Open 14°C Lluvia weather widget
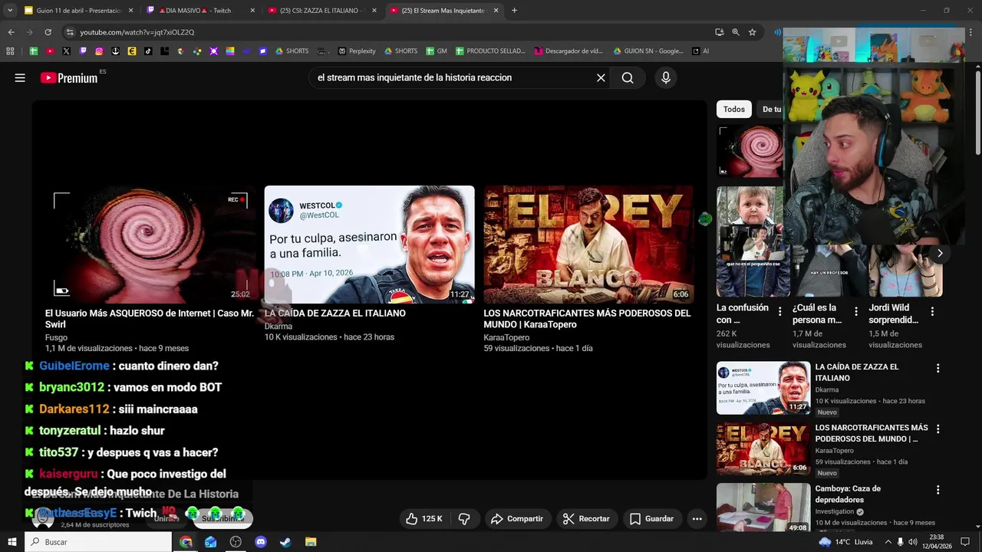Viewport: 982px width, 552px height. coord(845,542)
